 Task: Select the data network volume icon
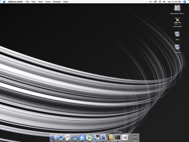(177, 34)
